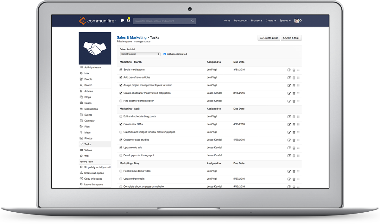Open chat messages from the top bar

tap(122, 20)
